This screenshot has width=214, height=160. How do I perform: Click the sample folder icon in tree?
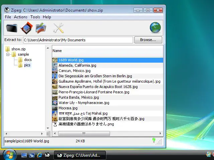14,54
